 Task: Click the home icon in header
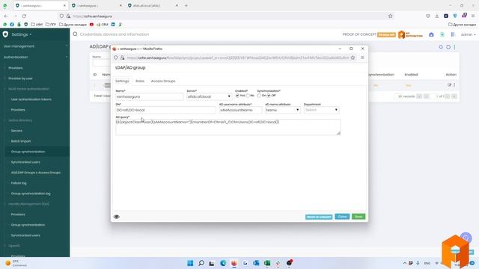point(431,35)
